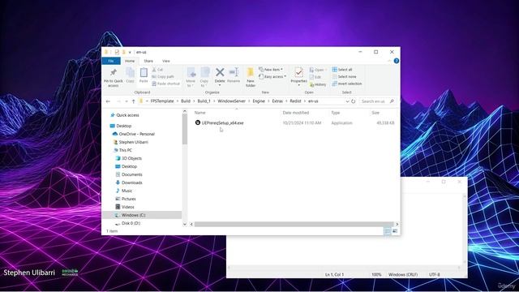Click Build in breadcrumb path
Viewport: 519px width, 292px height.
186,101
